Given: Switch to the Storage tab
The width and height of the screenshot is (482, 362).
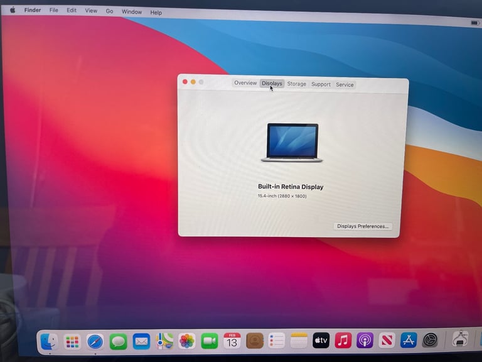Looking at the screenshot, I should coord(297,84).
